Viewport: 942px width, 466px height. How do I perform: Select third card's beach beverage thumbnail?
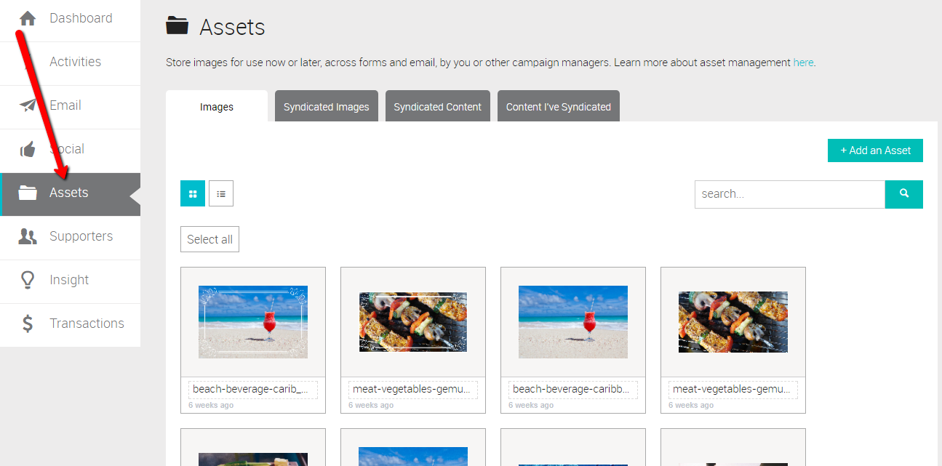click(573, 322)
